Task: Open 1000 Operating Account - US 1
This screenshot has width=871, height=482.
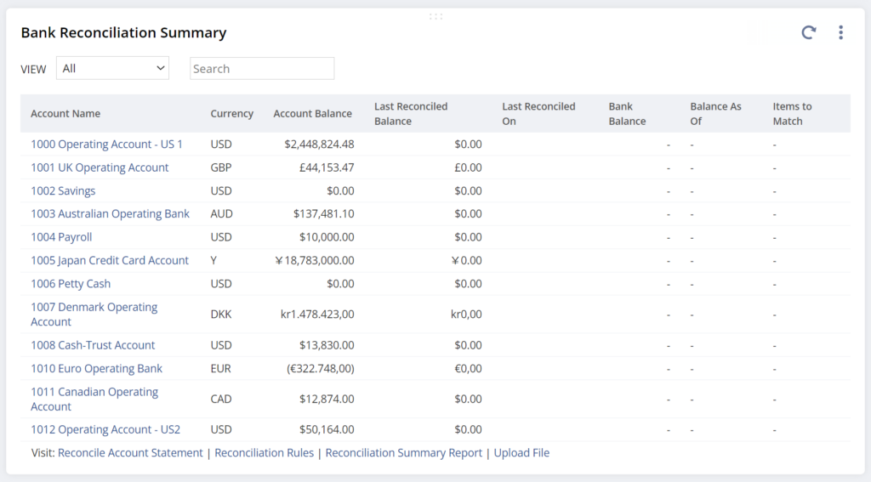Action: point(106,145)
